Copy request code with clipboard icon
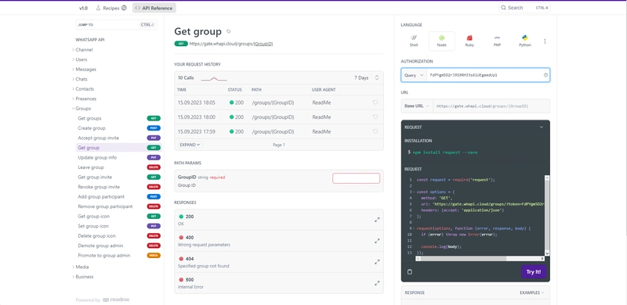Screen dimensions: 627x305 click(x=409, y=272)
